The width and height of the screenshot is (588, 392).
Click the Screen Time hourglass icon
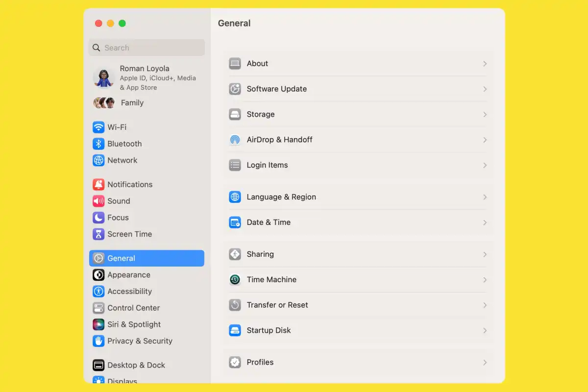(x=98, y=234)
